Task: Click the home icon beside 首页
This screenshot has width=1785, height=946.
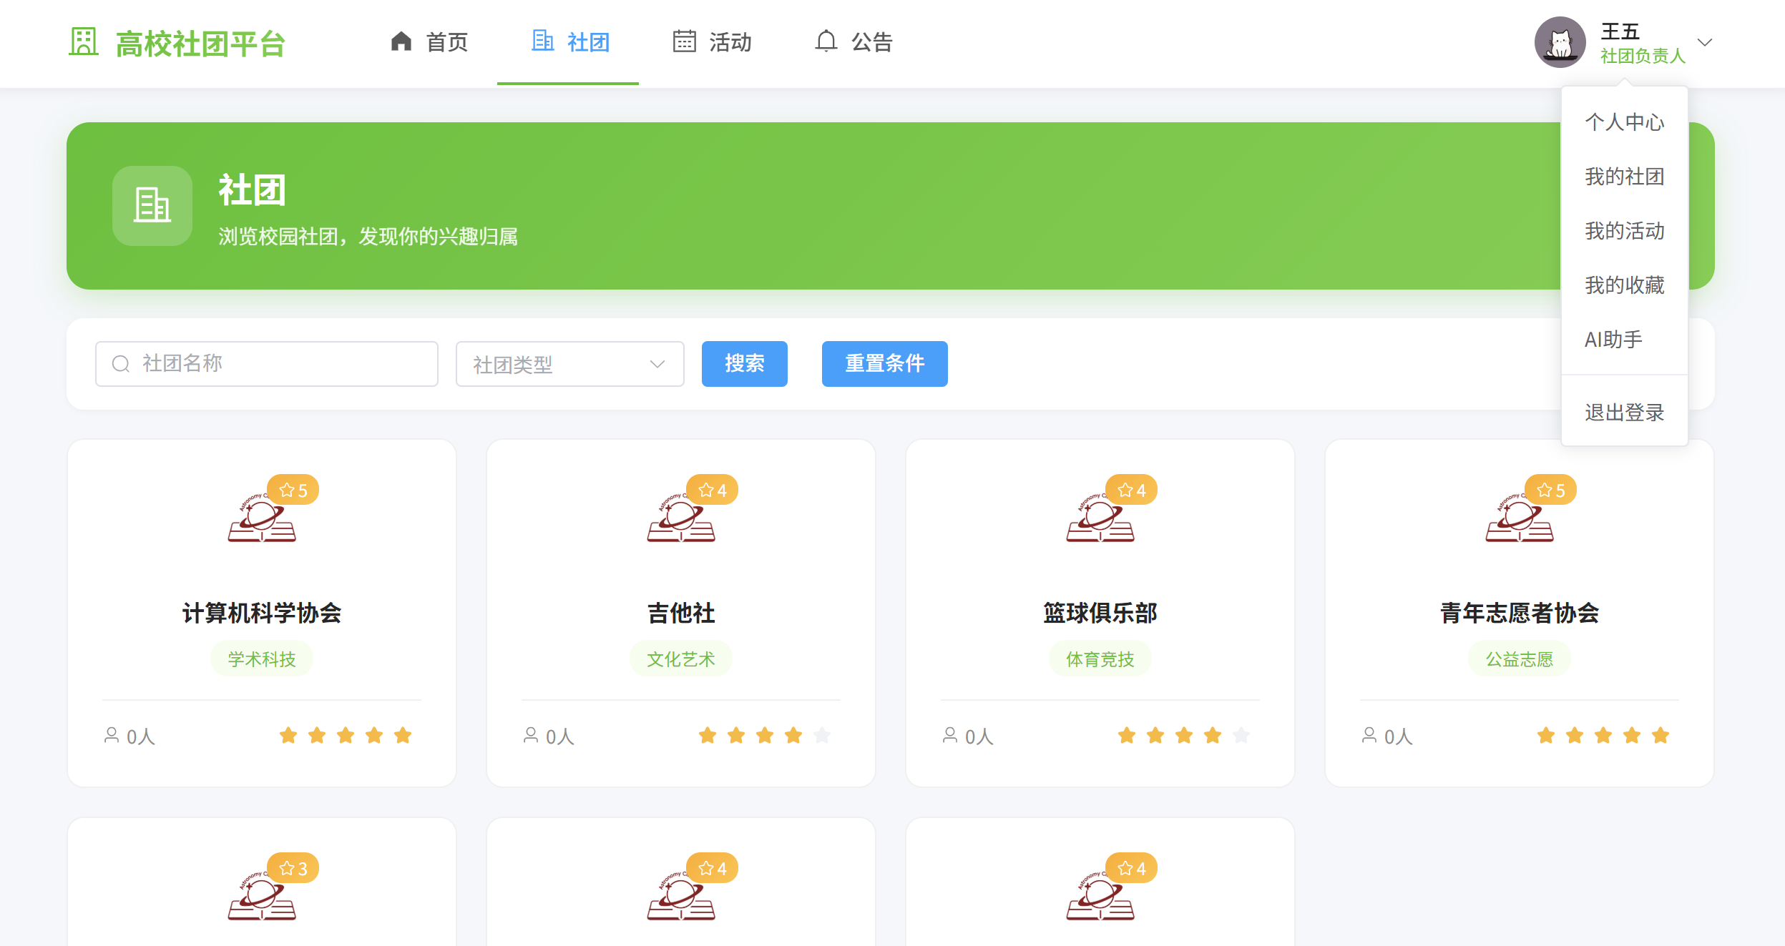Action: pyautogui.click(x=401, y=41)
